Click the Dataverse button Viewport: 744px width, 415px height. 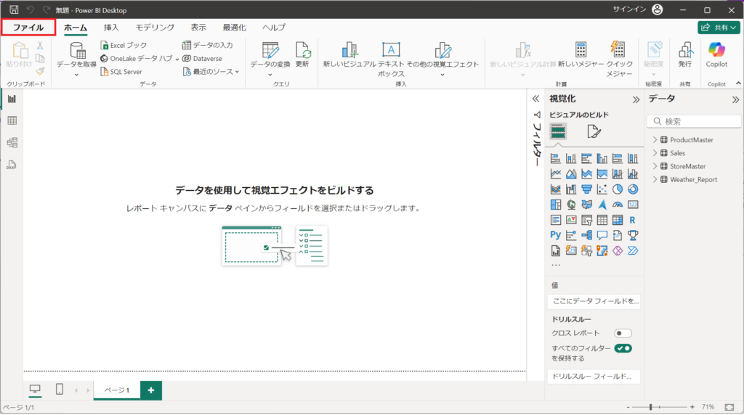(203, 58)
